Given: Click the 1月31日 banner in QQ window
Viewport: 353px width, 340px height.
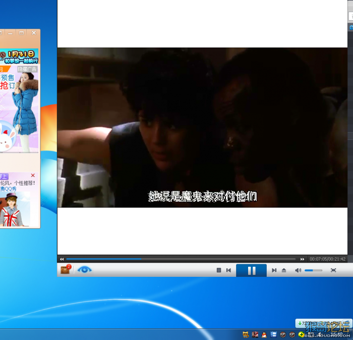Looking at the screenshot, I should coord(19,56).
